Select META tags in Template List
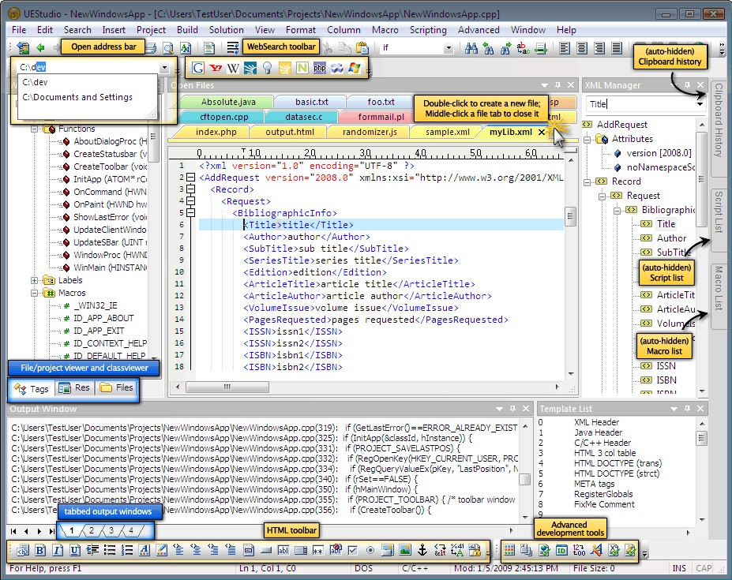Image resolution: width=732 pixels, height=580 pixels. 595,484
